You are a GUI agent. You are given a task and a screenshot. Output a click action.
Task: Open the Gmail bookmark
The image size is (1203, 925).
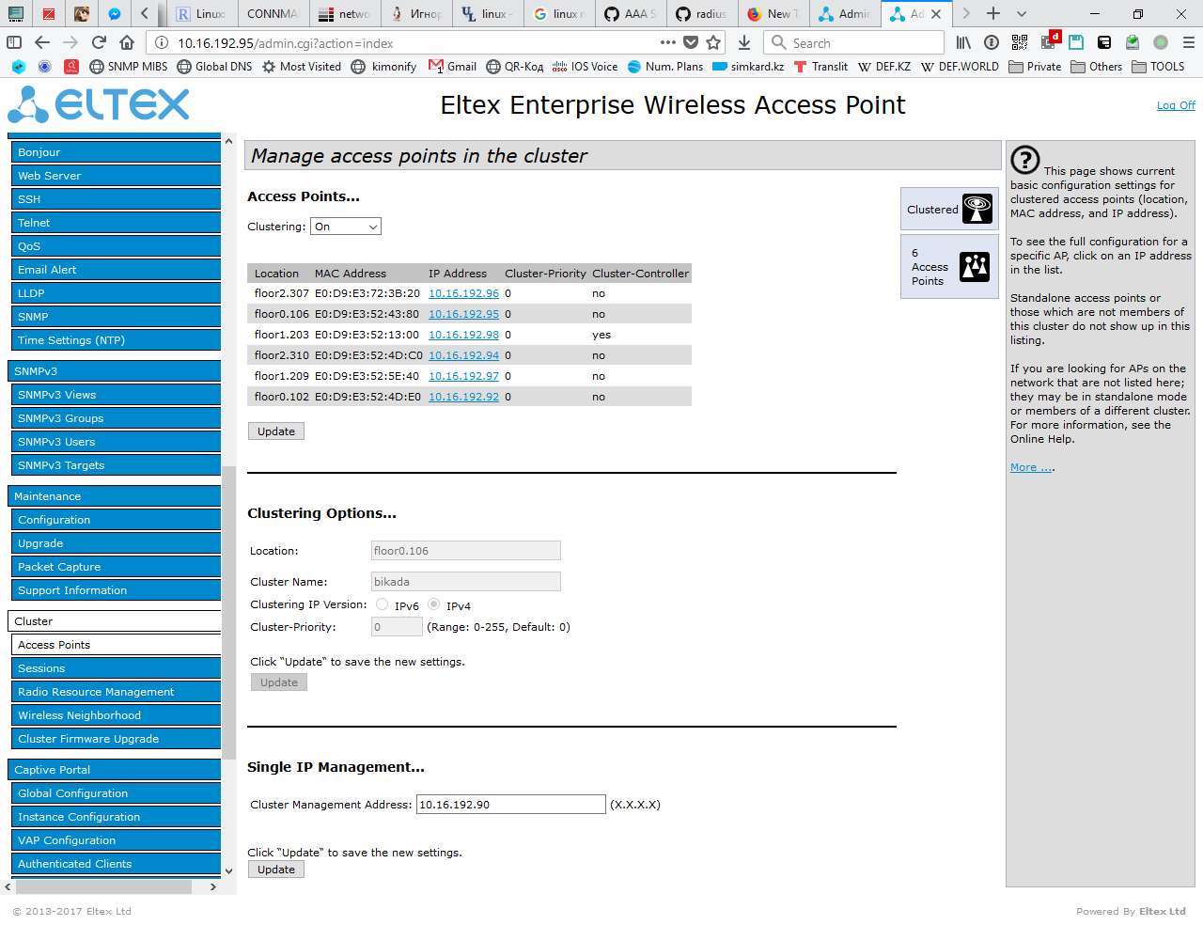[x=452, y=67]
